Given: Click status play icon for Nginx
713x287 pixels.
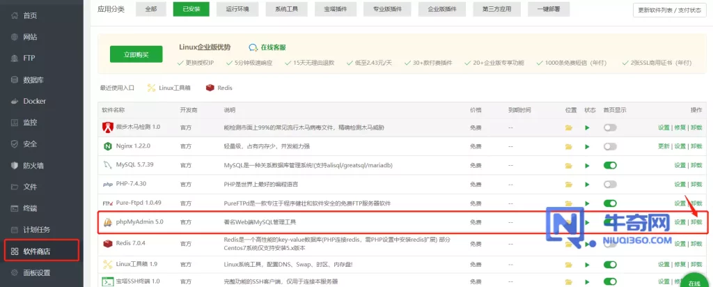Looking at the screenshot, I should pyautogui.click(x=587, y=146).
